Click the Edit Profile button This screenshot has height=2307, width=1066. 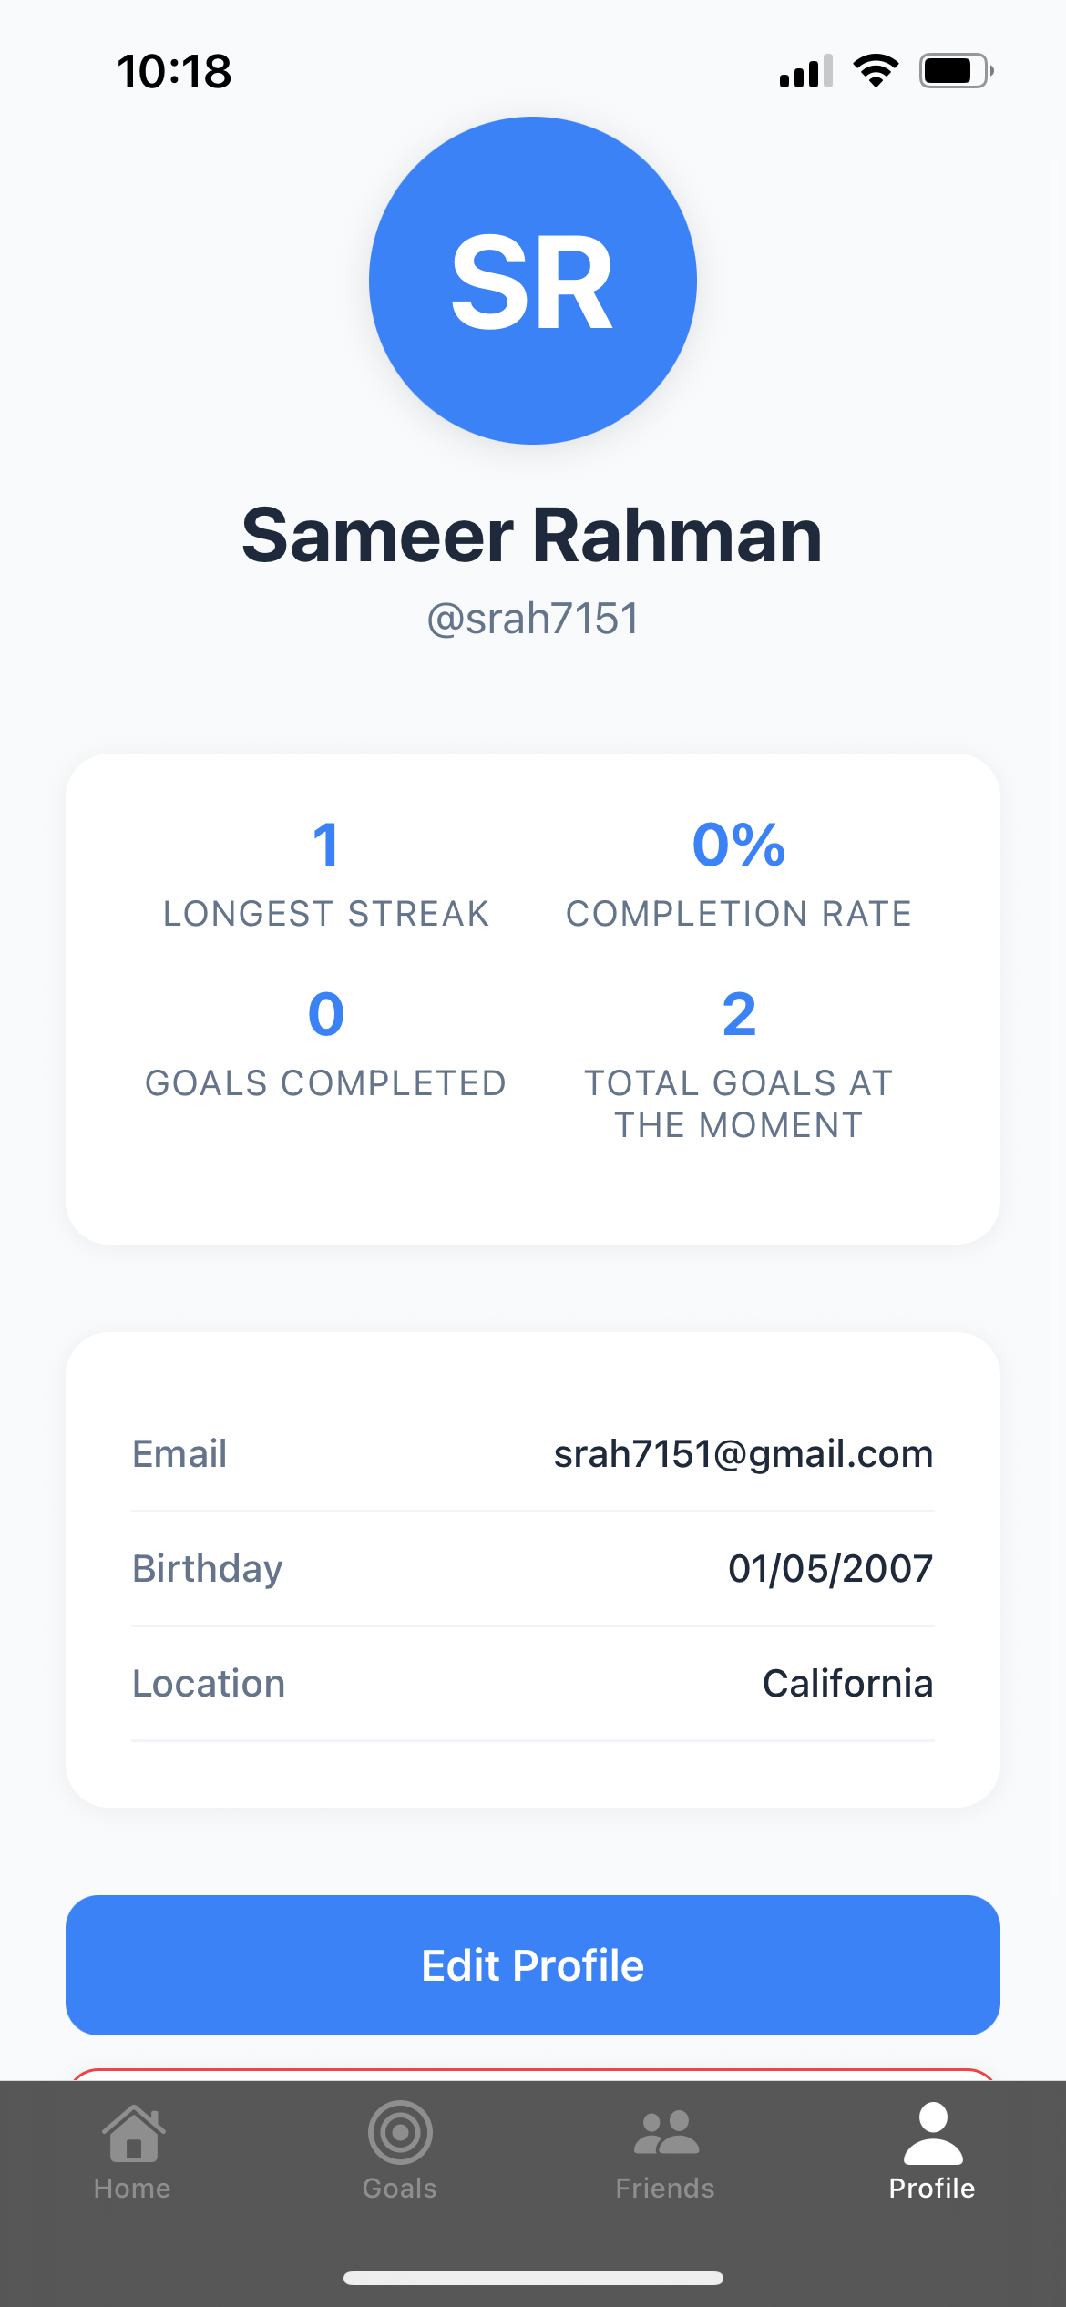point(533,1965)
